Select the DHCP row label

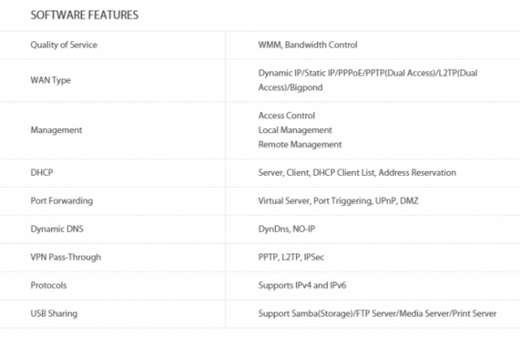[41, 173]
